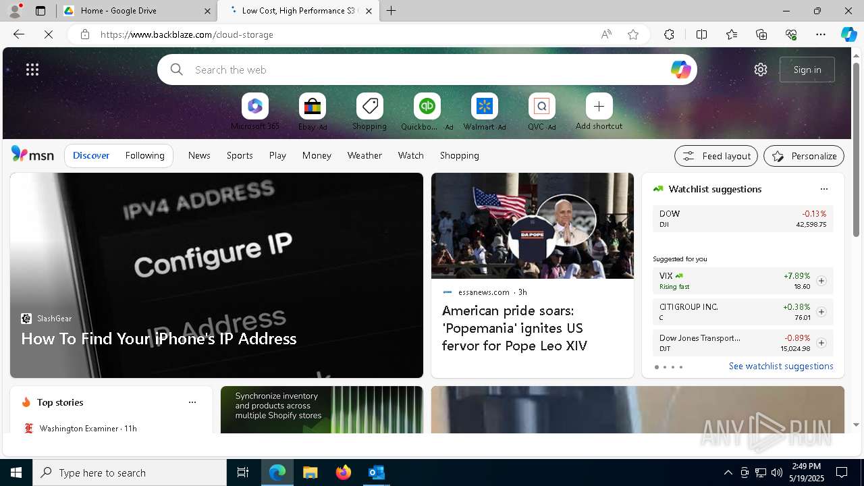The height and width of the screenshot is (486, 864).
Task: Launch Firefox from the taskbar
Action: click(x=344, y=473)
